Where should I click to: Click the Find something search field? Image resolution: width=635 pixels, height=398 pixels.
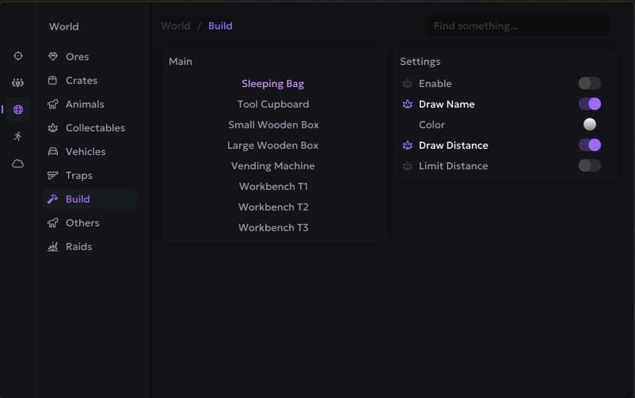point(518,26)
